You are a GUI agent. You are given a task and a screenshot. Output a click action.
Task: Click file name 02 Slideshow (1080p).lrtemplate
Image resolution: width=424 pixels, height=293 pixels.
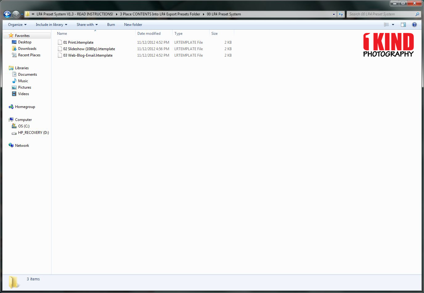point(89,49)
